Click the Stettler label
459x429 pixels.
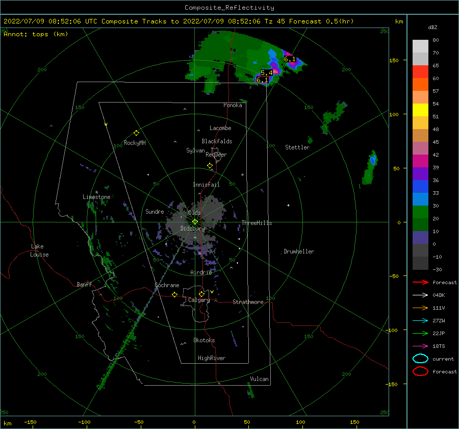pos(297,147)
